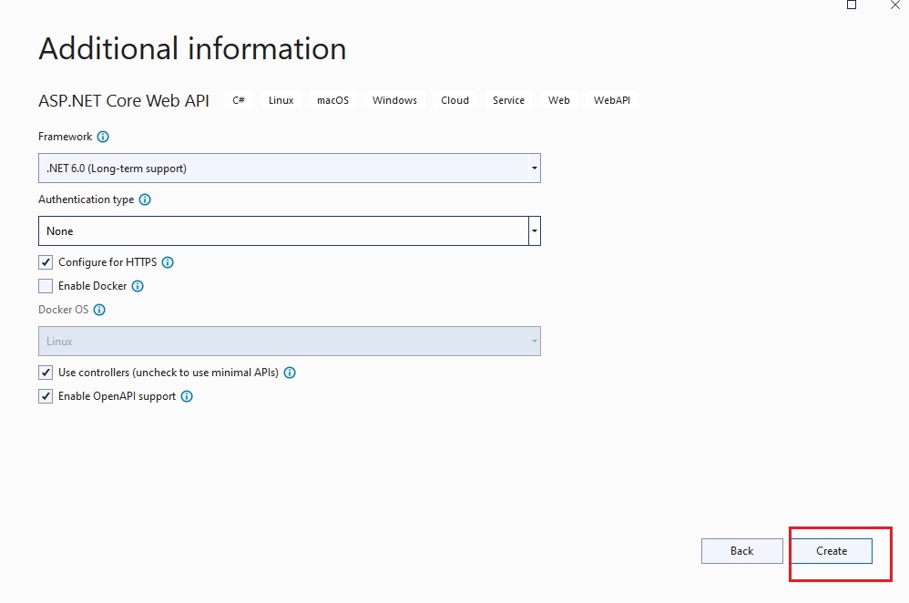Click the disabled Docker OS Linux dropdown
This screenshot has height=603, width=909.
tap(290, 341)
